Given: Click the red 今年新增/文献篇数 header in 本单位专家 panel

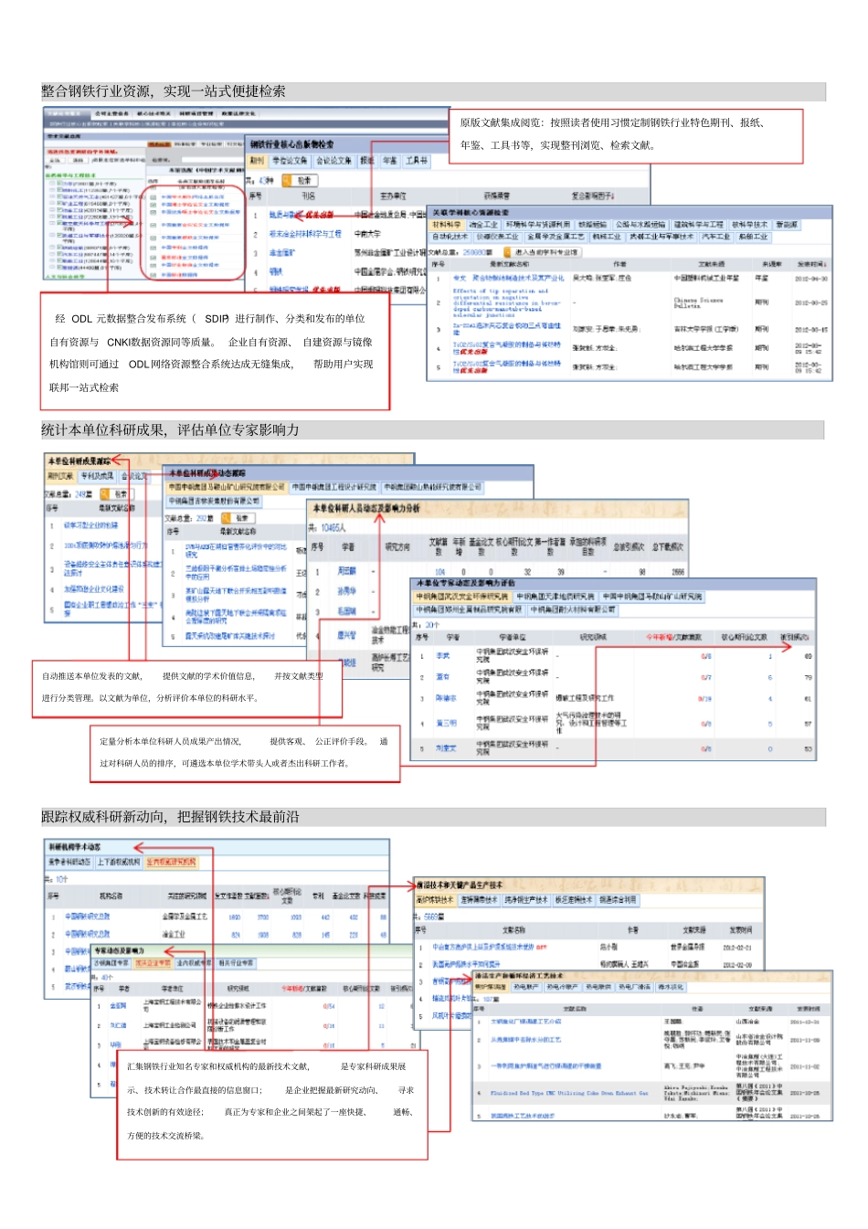Looking at the screenshot, I should [674, 637].
